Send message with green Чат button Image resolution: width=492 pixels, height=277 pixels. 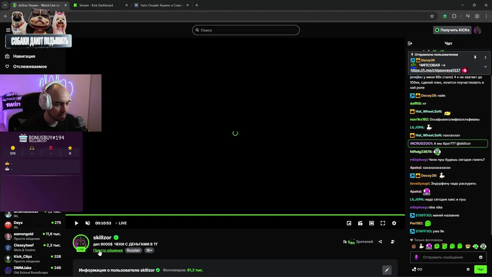[480, 269]
